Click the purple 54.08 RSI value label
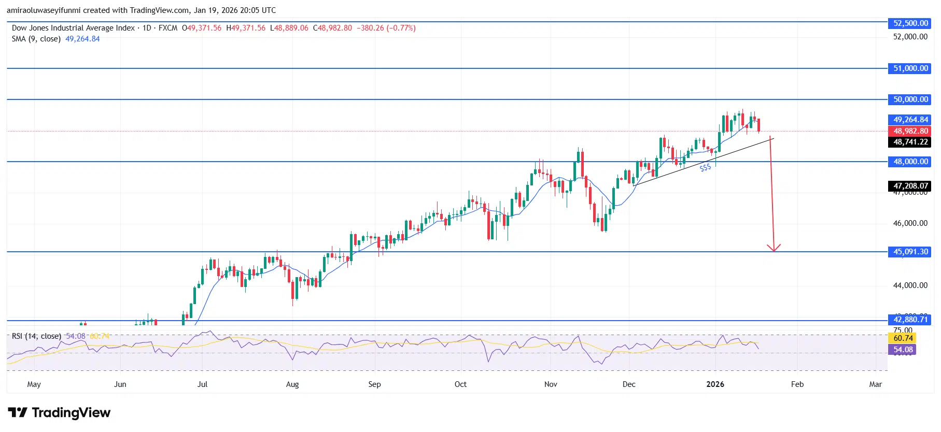The image size is (941, 432). click(x=903, y=350)
